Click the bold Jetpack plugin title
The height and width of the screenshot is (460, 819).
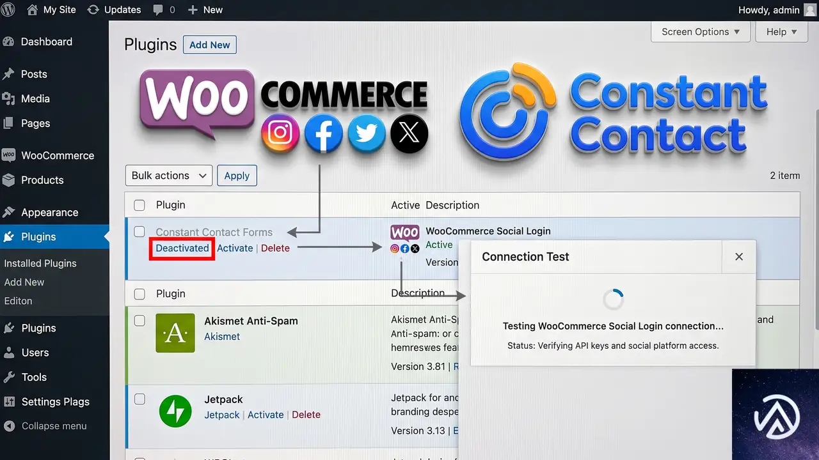[x=223, y=399]
